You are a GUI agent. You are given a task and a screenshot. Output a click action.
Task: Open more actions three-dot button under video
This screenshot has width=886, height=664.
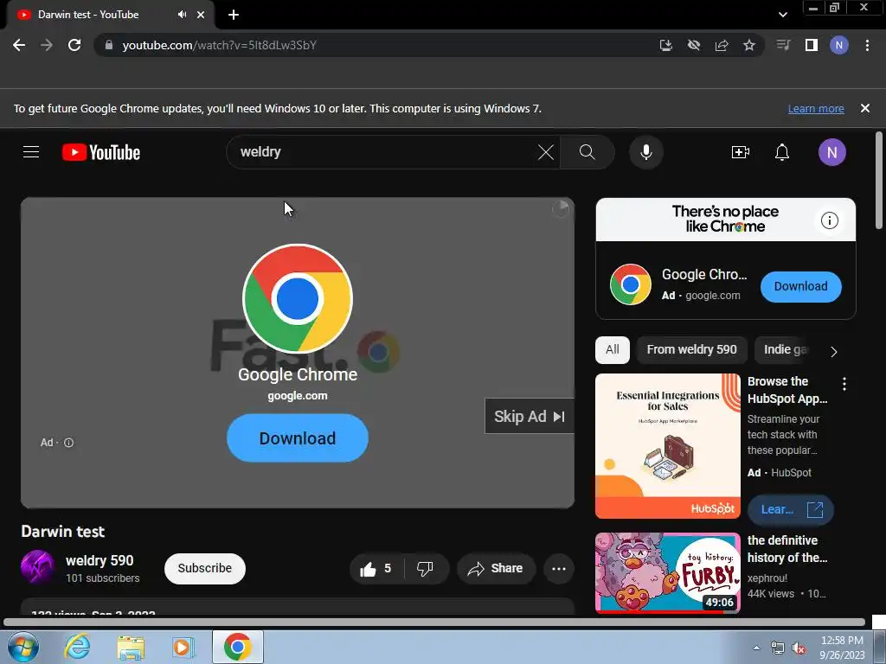point(559,569)
